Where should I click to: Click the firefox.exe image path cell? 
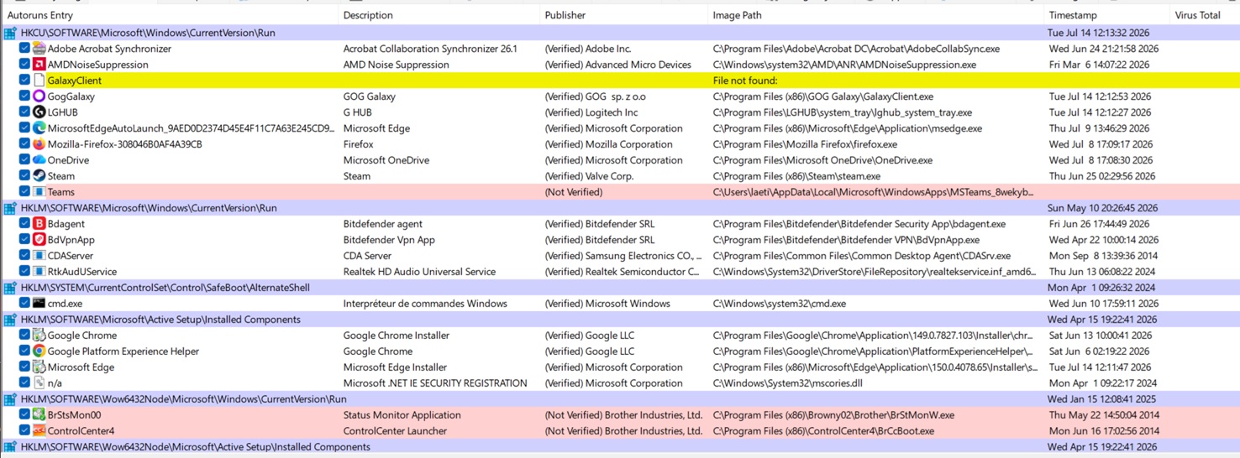pos(805,144)
